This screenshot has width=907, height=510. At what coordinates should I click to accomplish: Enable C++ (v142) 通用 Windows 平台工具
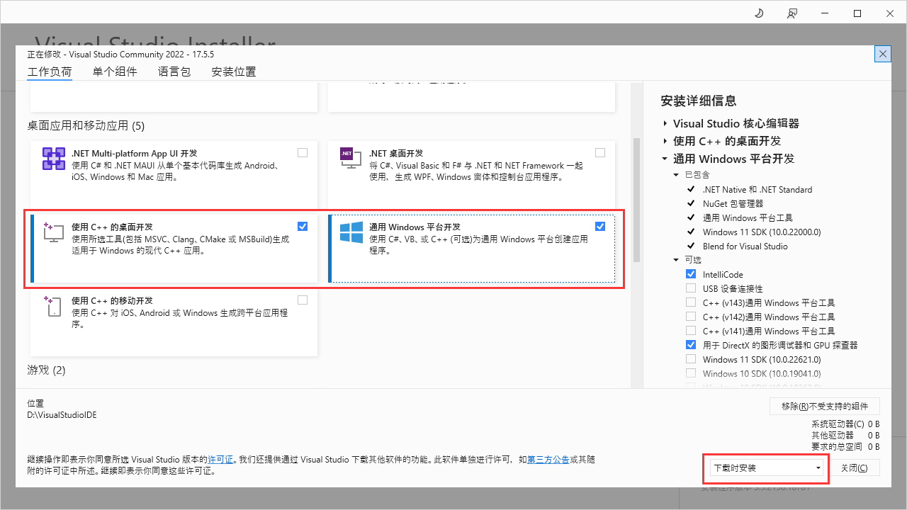[x=691, y=317]
